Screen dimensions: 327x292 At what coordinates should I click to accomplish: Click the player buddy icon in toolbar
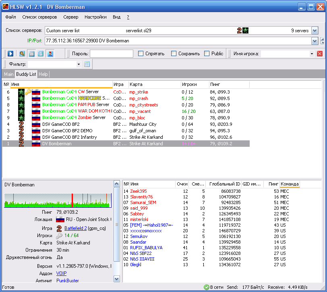pyautogui.click(x=50, y=54)
